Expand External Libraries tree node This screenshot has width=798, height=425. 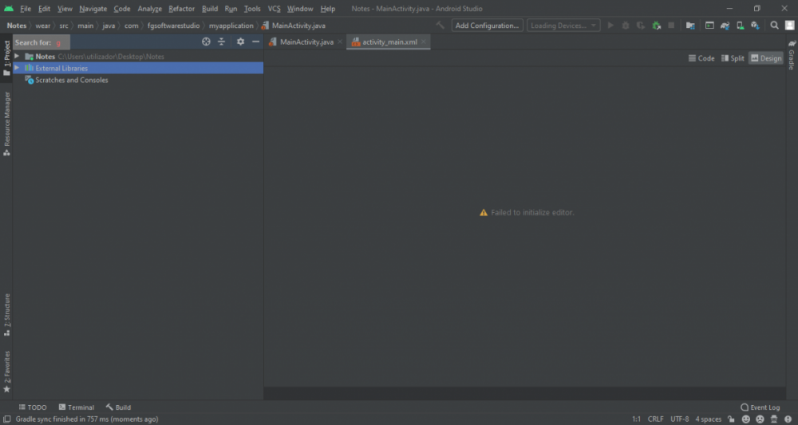[17, 68]
